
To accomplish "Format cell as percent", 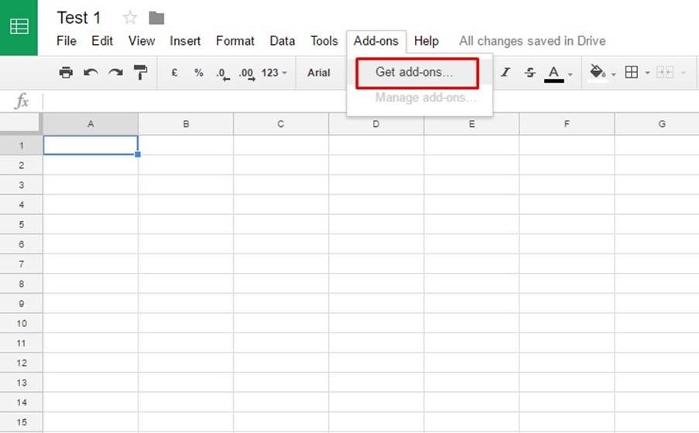I will [x=199, y=73].
